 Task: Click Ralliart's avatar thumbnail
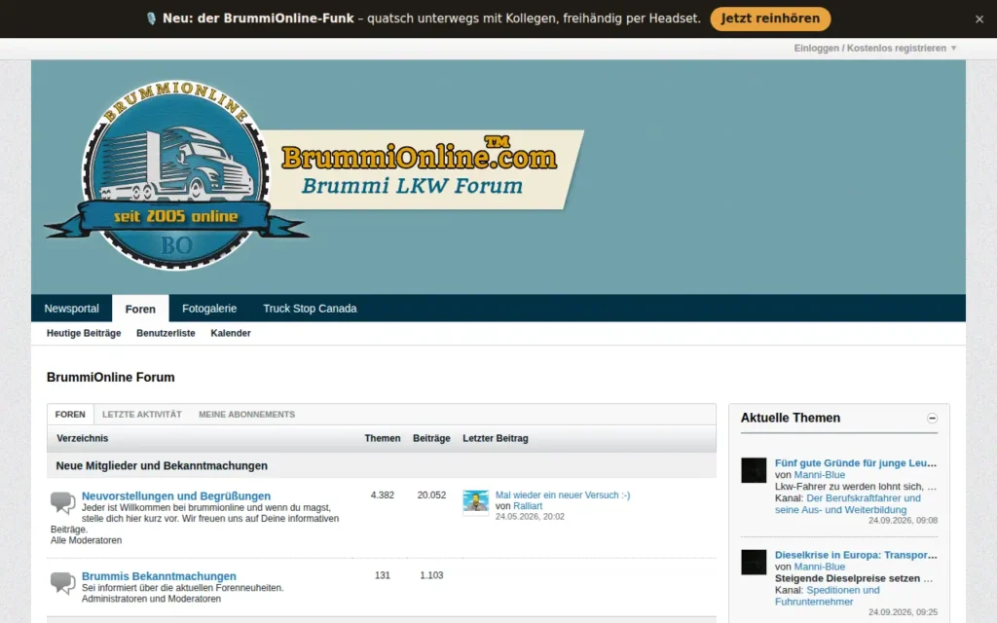coord(475,502)
